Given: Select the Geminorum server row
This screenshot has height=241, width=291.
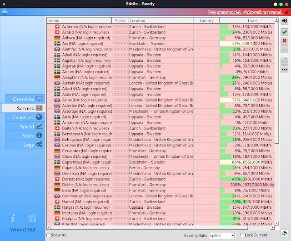Looking at the screenshot, I should pyautogui.click(x=161, y=196).
